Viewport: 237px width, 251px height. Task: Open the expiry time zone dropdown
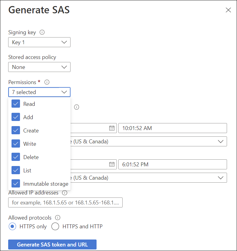149,178
